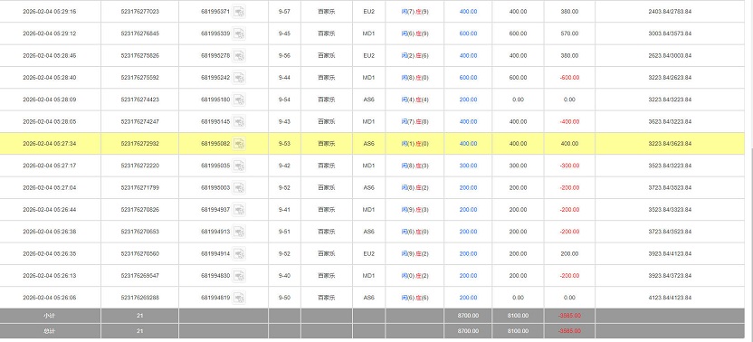The image size is (753, 342).
Task: Select the timestamp 2026-02-04 05:26:13
Action: (50, 276)
